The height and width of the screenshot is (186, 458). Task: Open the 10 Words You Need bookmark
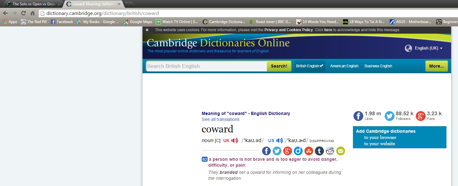click(317, 22)
